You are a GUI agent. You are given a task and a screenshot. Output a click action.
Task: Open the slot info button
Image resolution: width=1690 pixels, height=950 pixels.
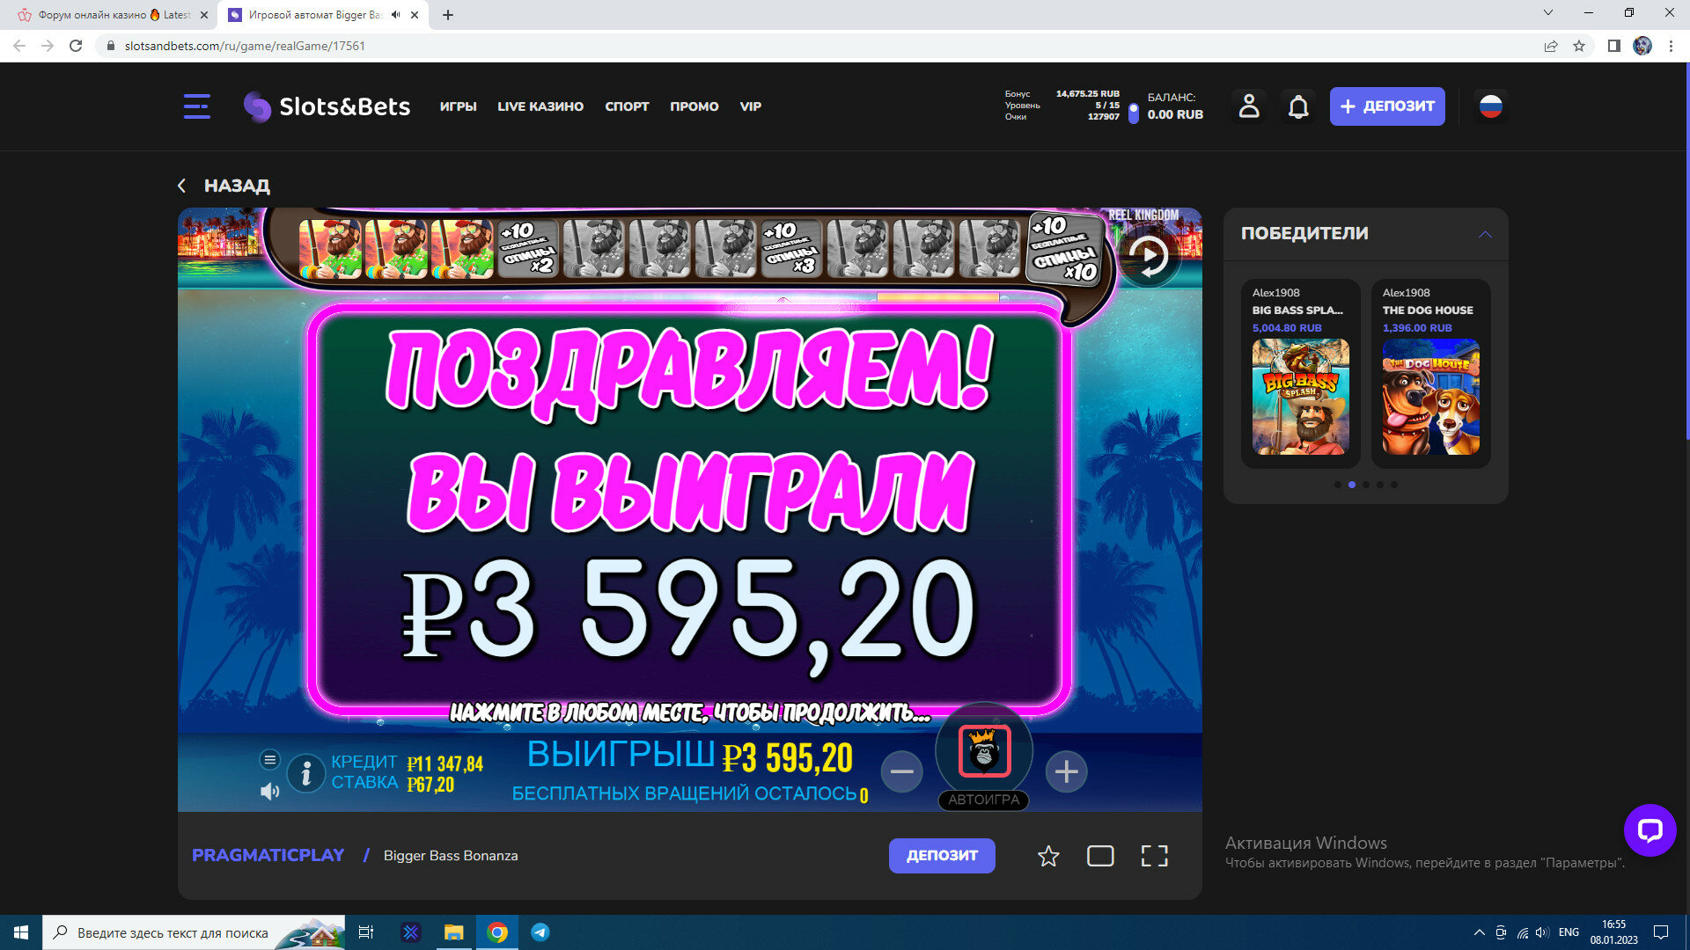coord(305,773)
